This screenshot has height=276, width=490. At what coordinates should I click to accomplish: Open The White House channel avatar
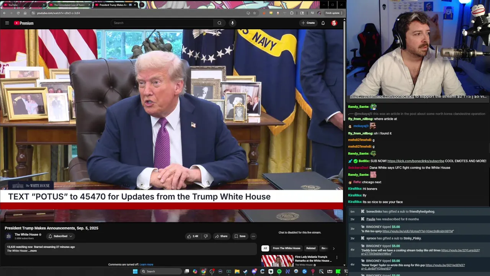(x=8, y=236)
